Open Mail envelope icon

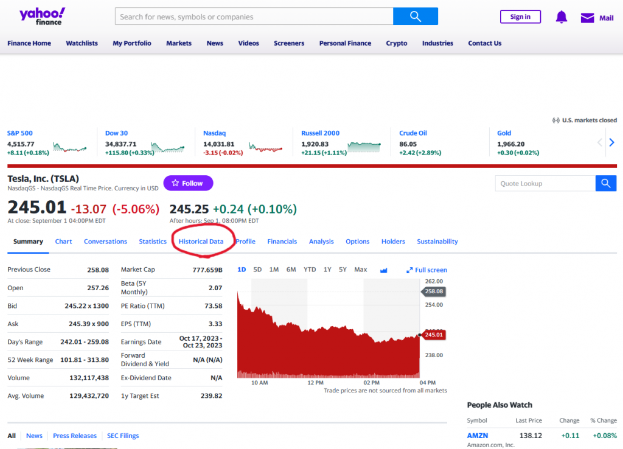(587, 18)
